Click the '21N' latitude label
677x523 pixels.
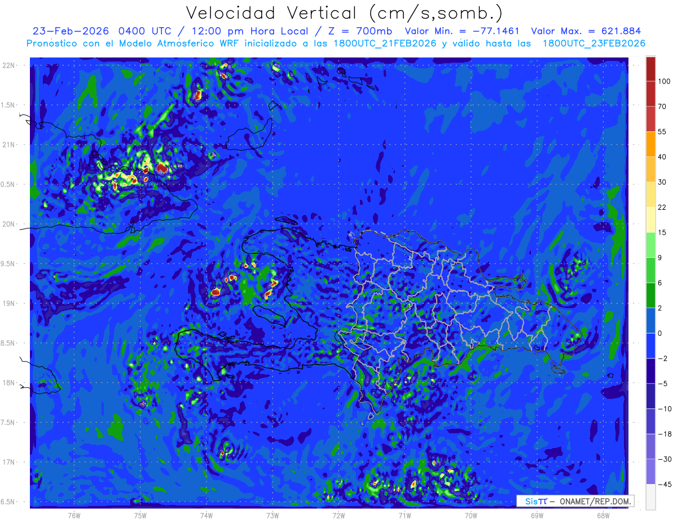click(10, 145)
